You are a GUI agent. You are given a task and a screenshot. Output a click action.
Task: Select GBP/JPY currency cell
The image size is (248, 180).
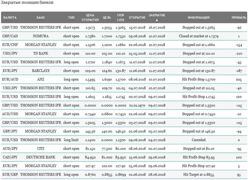pyautogui.click(x=10, y=131)
